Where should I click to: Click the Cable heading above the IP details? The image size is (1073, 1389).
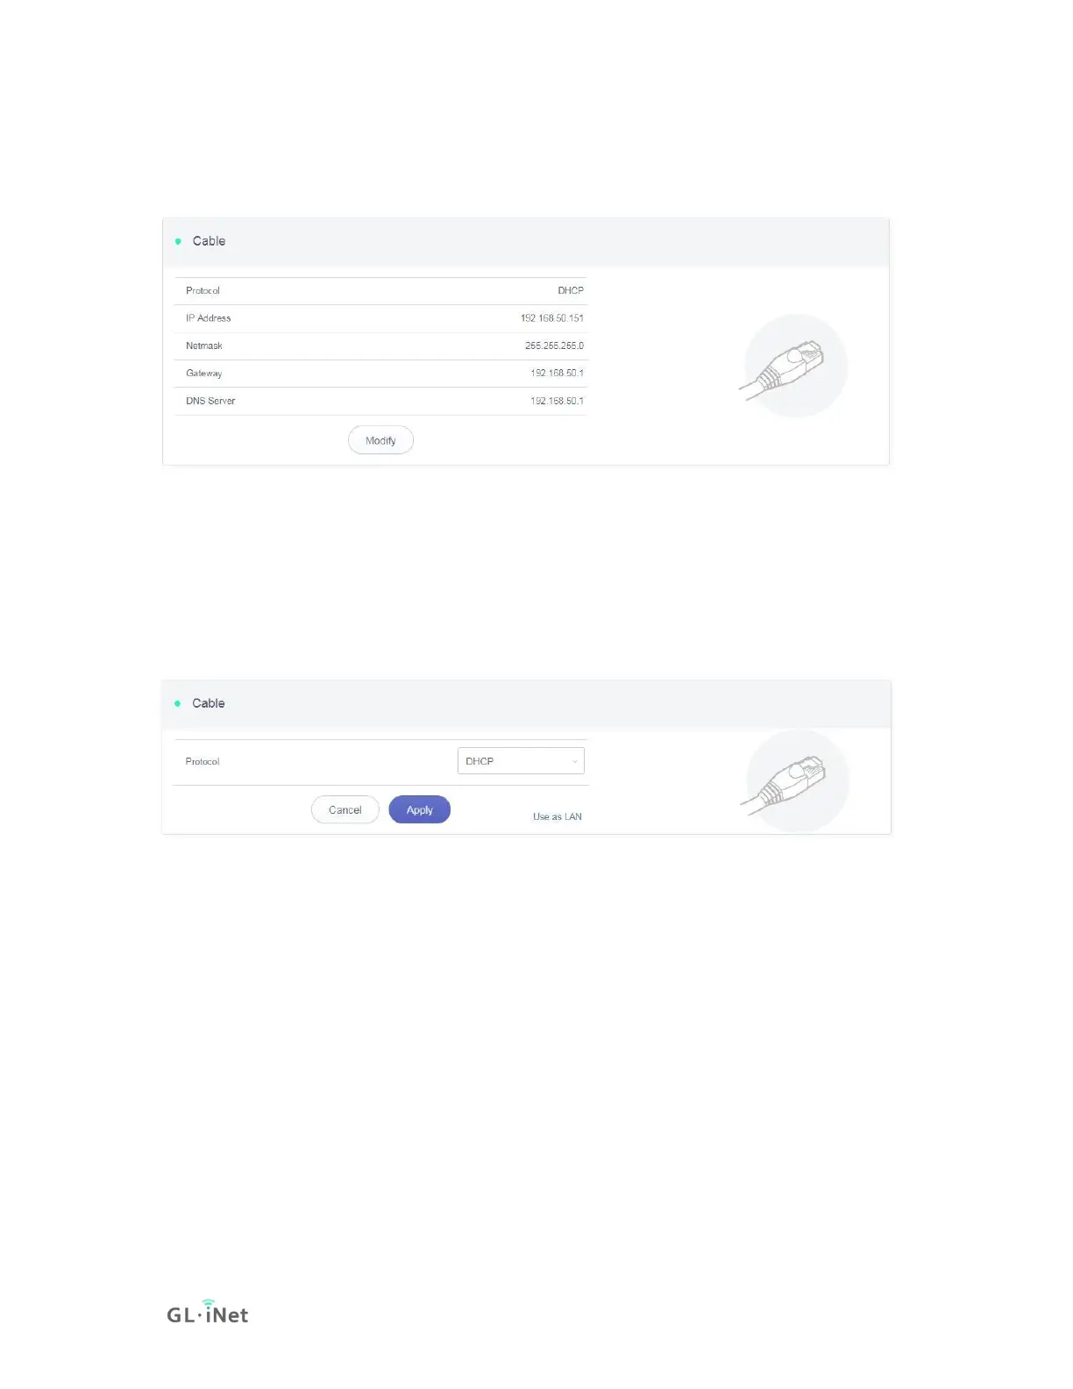click(x=209, y=241)
